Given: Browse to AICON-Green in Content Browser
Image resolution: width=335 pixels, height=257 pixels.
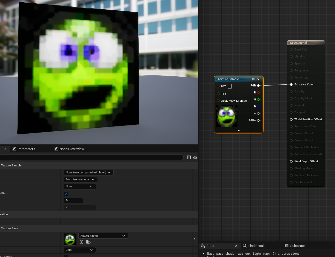Looking at the screenshot, I should tap(88, 242).
